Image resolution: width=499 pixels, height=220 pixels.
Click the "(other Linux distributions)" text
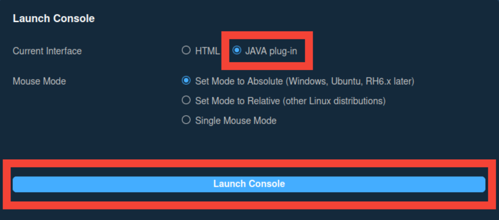(x=334, y=101)
